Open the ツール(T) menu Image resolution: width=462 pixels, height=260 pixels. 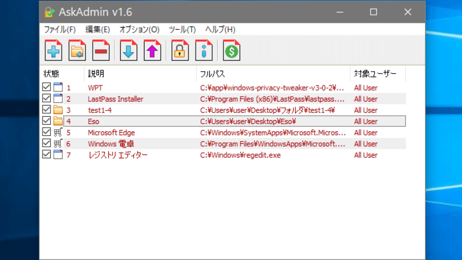[182, 30]
